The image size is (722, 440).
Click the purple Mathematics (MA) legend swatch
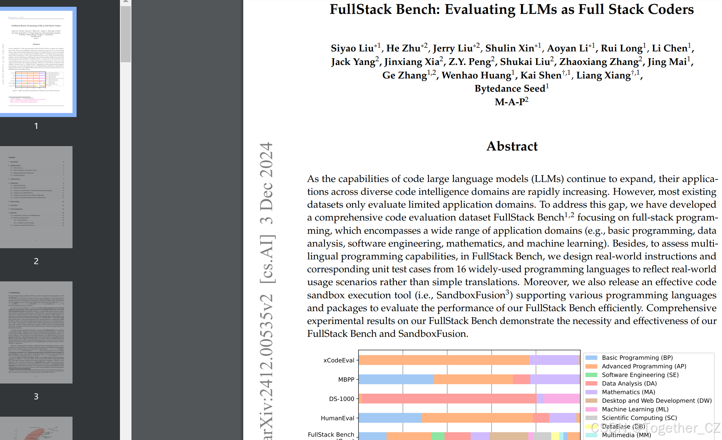coord(592,392)
